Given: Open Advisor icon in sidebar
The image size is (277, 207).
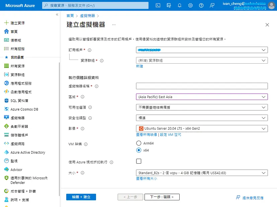Looking at the screenshot, I should 6,169.
